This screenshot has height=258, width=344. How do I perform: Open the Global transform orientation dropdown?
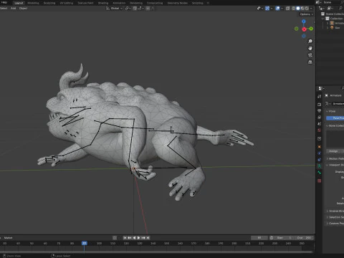coord(115,9)
